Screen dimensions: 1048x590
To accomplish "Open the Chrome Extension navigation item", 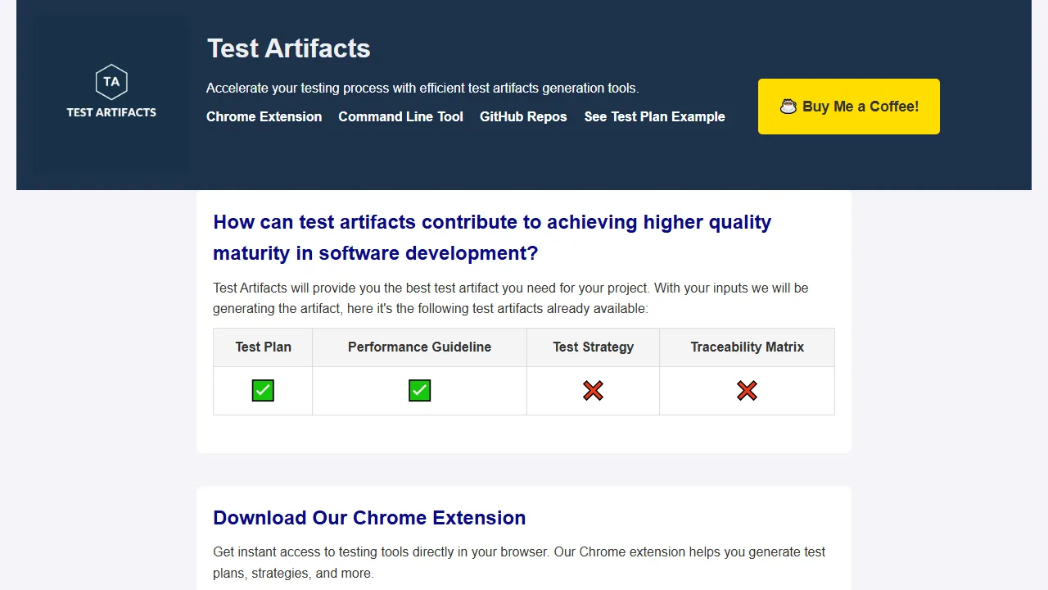I will click(264, 116).
